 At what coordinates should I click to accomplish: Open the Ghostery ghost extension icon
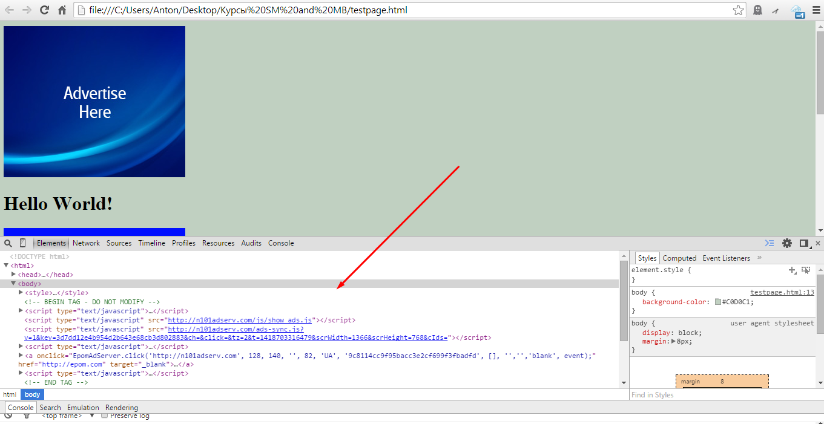coord(757,10)
